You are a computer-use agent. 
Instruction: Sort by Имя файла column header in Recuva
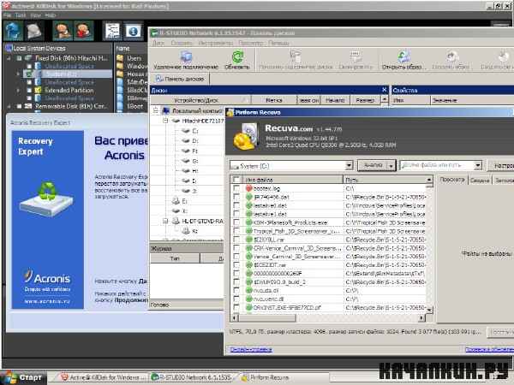pos(292,180)
